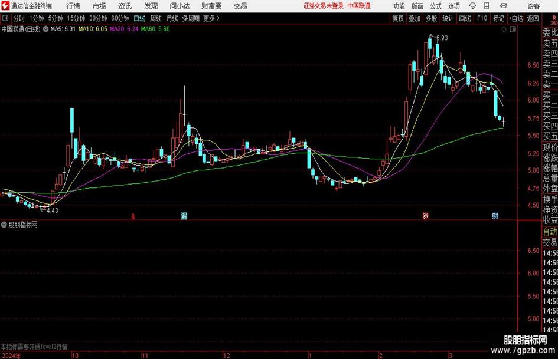The image size is (558, 359).
Task: Open the mobile phone icon
Action: pyautogui.click(x=487, y=6)
